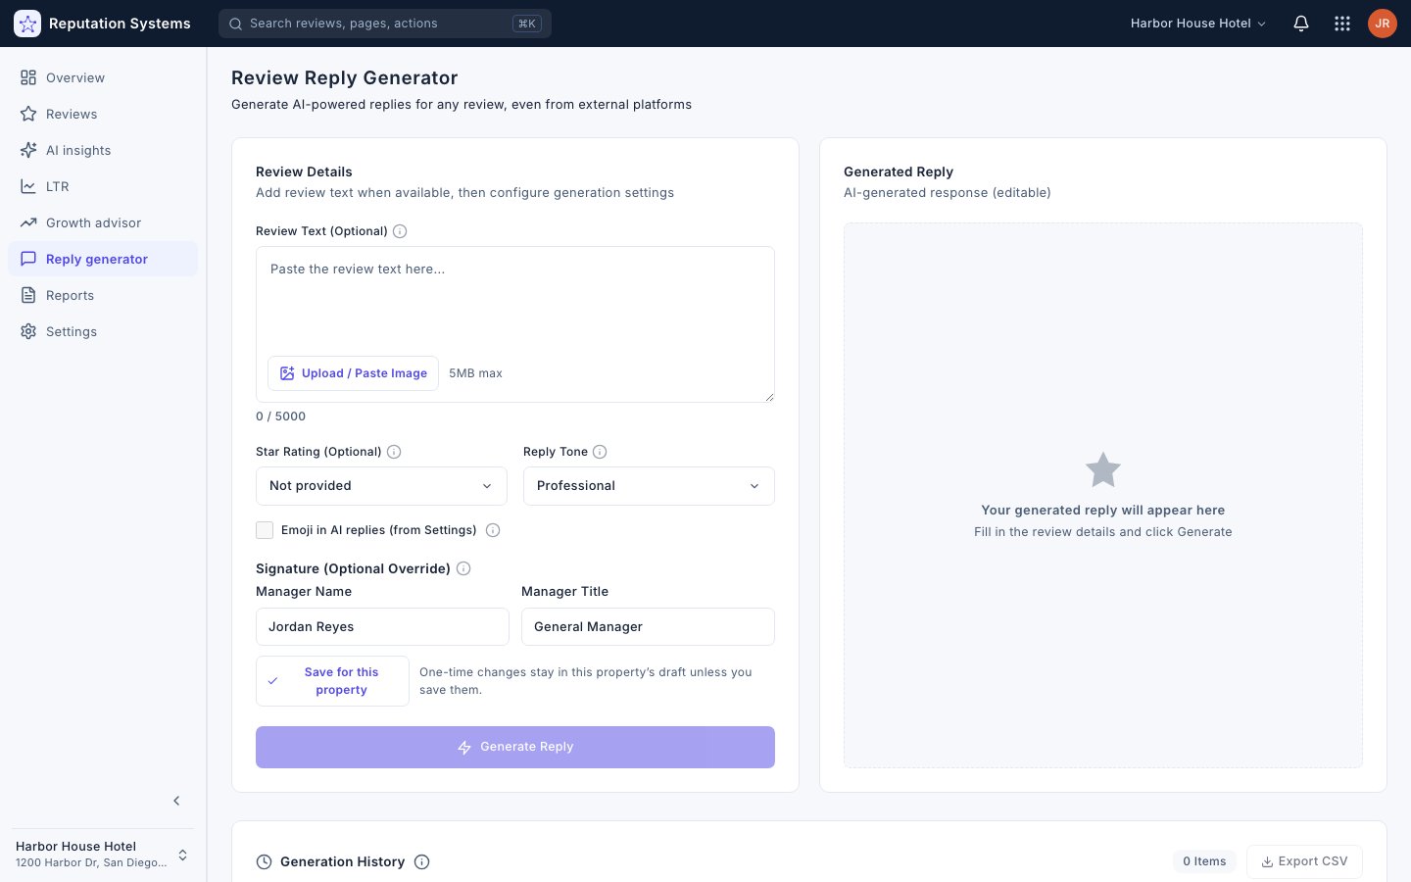Viewport: 1411px width, 882px height.
Task: Open the apps grid menu
Action: pos(1342,24)
